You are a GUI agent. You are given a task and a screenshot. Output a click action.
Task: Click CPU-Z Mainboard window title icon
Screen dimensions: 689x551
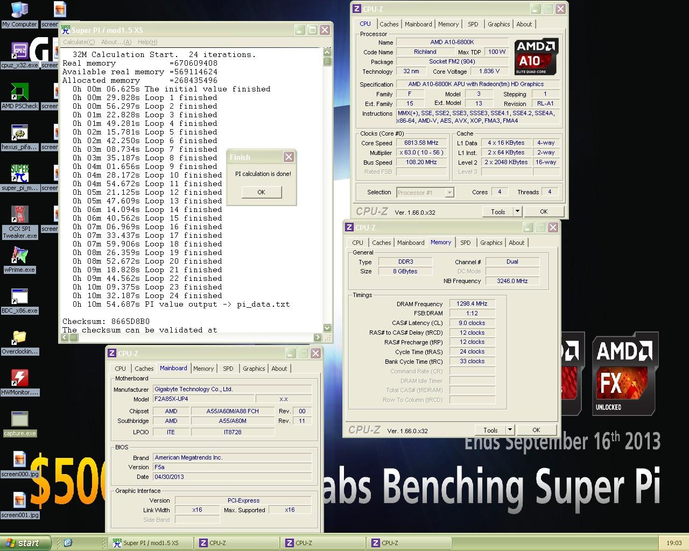(x=112, y=354)
